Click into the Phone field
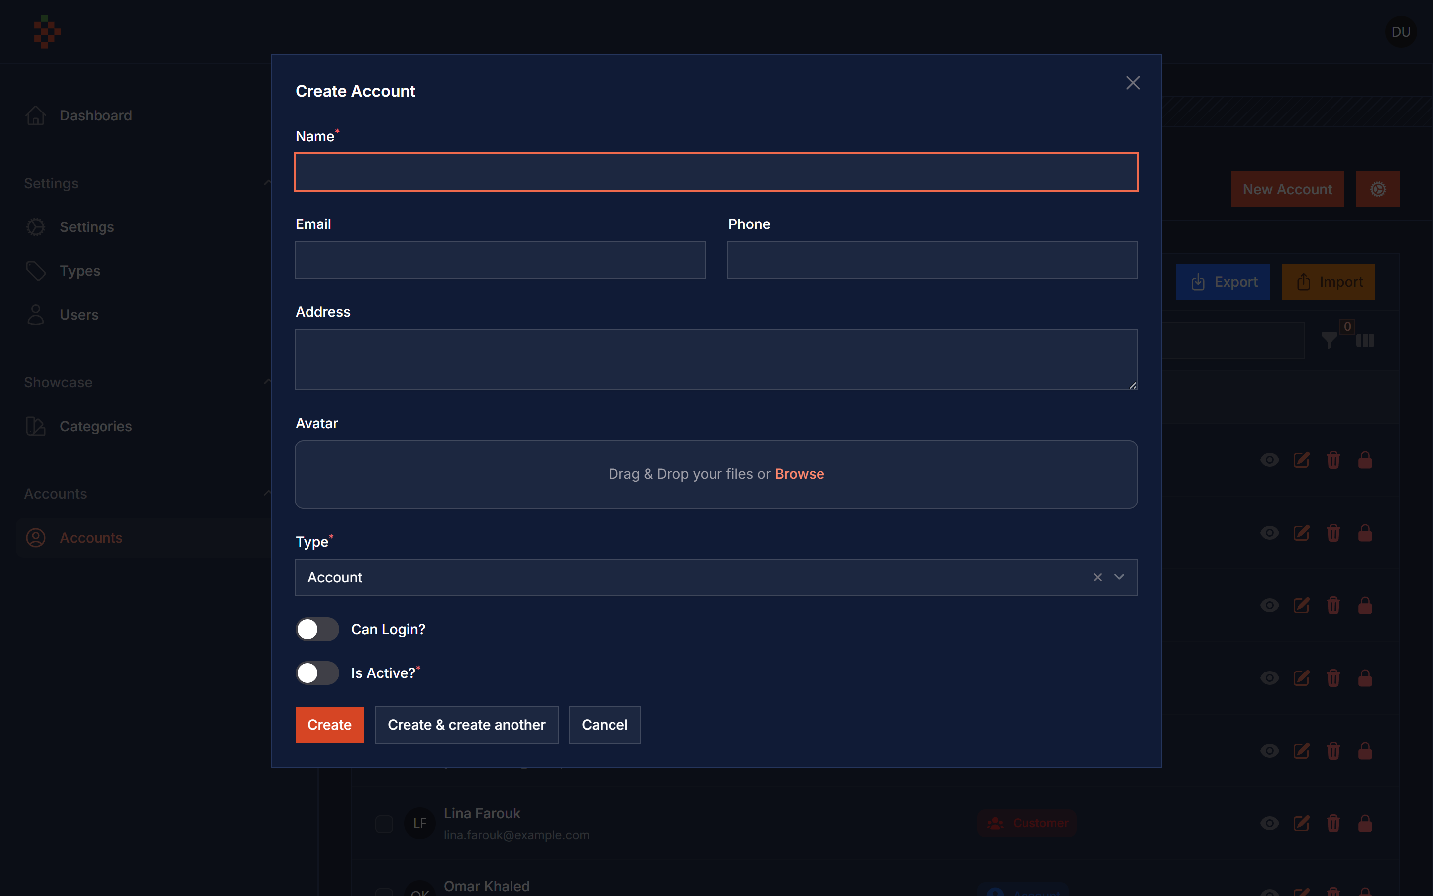Image resolution: width=1433 pixels, height=896 pixels. click(x=932, y=259)
